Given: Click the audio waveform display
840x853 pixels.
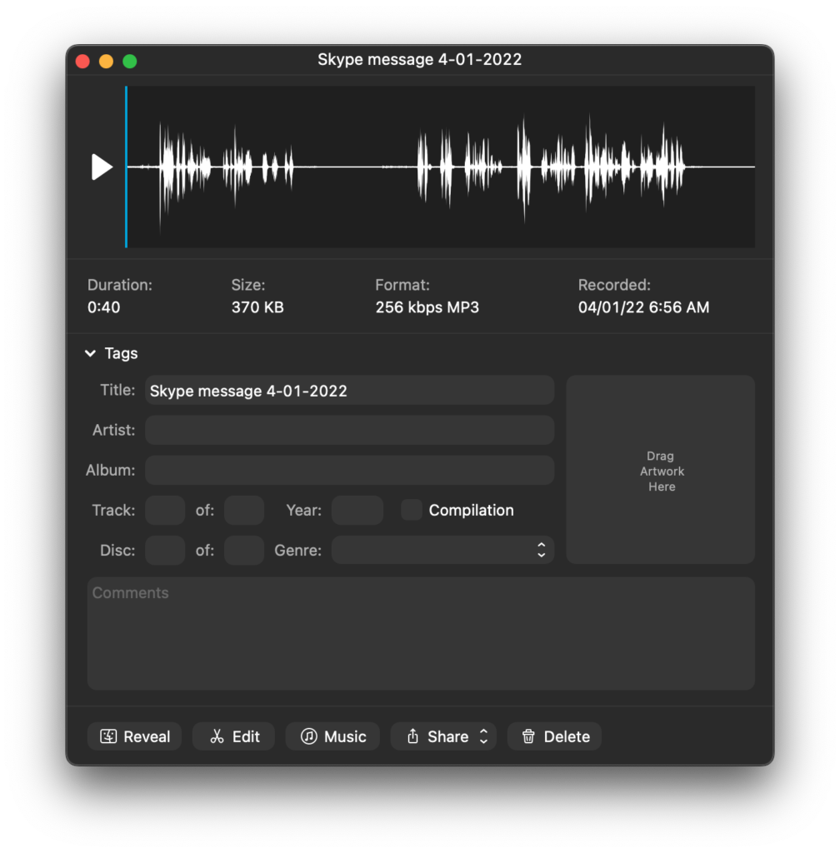Looking at the screenshot, I should 441,167.
